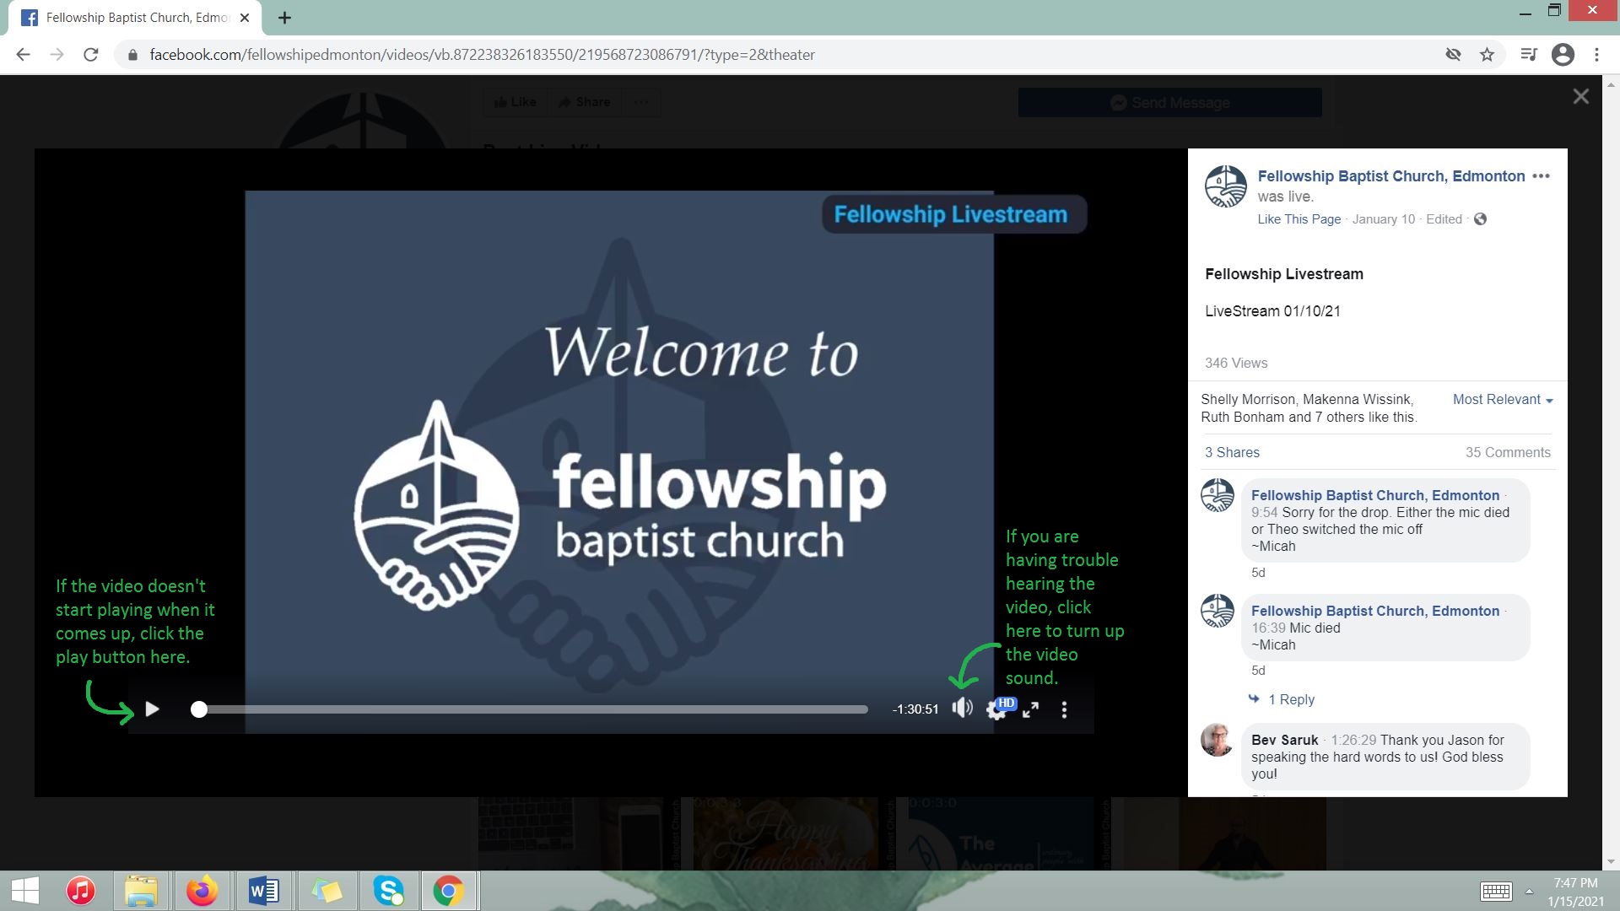View the Edited history link
Image resolution: width=1620 pixels, height=911 pixels.
click(1444, 219)
